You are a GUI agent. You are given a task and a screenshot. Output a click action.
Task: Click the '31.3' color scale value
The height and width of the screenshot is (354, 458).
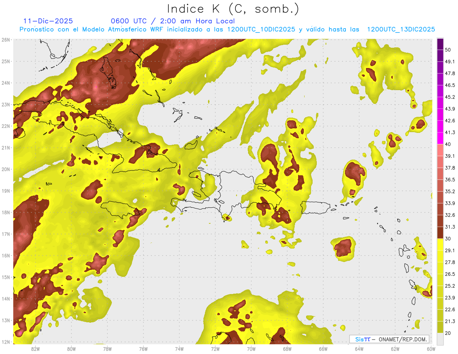tap(450, 227)
